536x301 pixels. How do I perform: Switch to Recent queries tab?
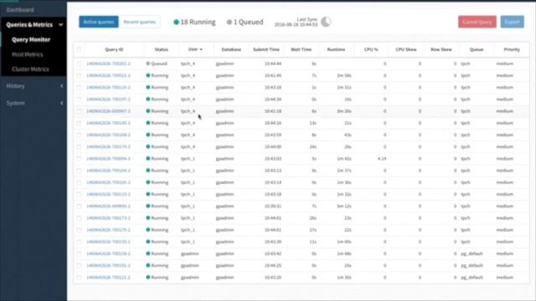140,22
